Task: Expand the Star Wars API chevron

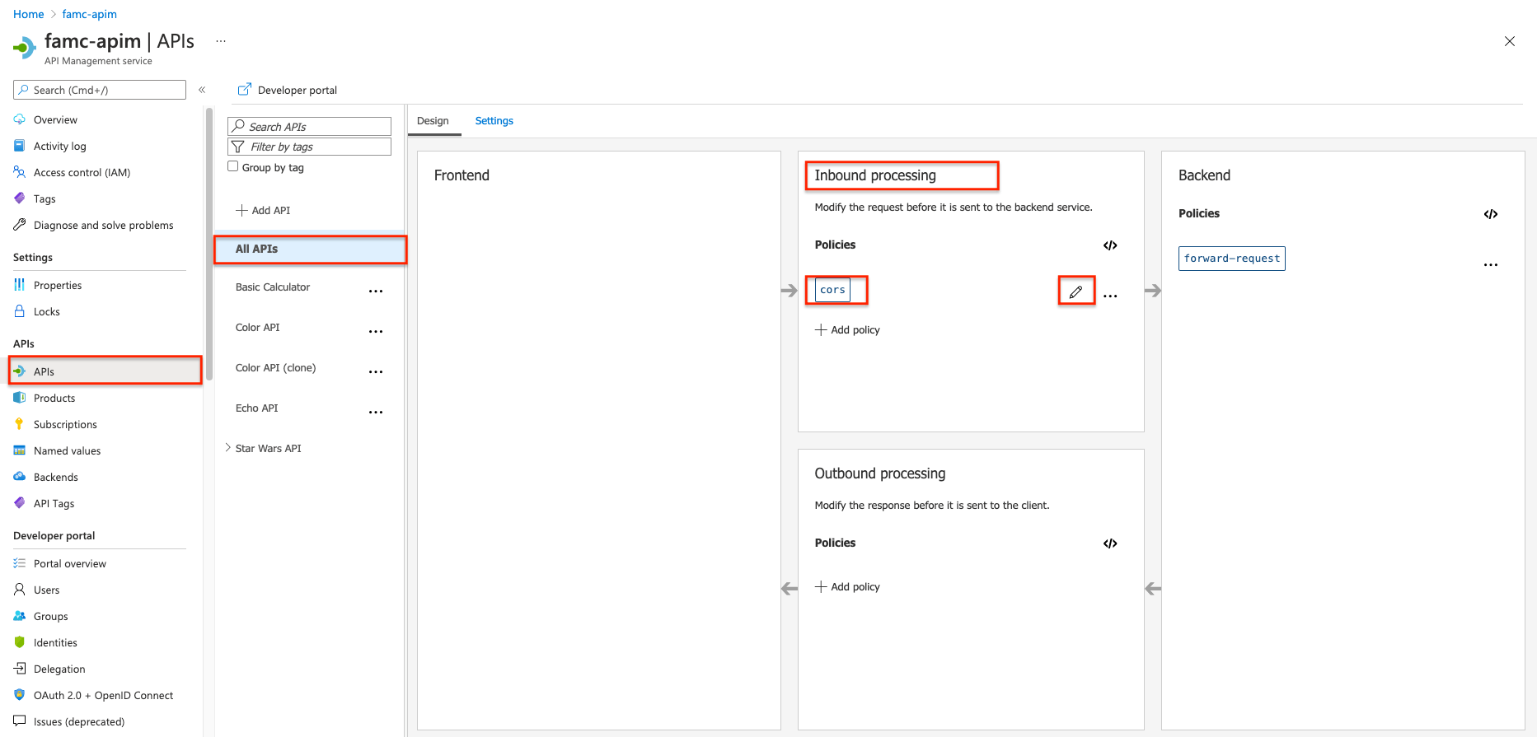Action: (227, 448)
